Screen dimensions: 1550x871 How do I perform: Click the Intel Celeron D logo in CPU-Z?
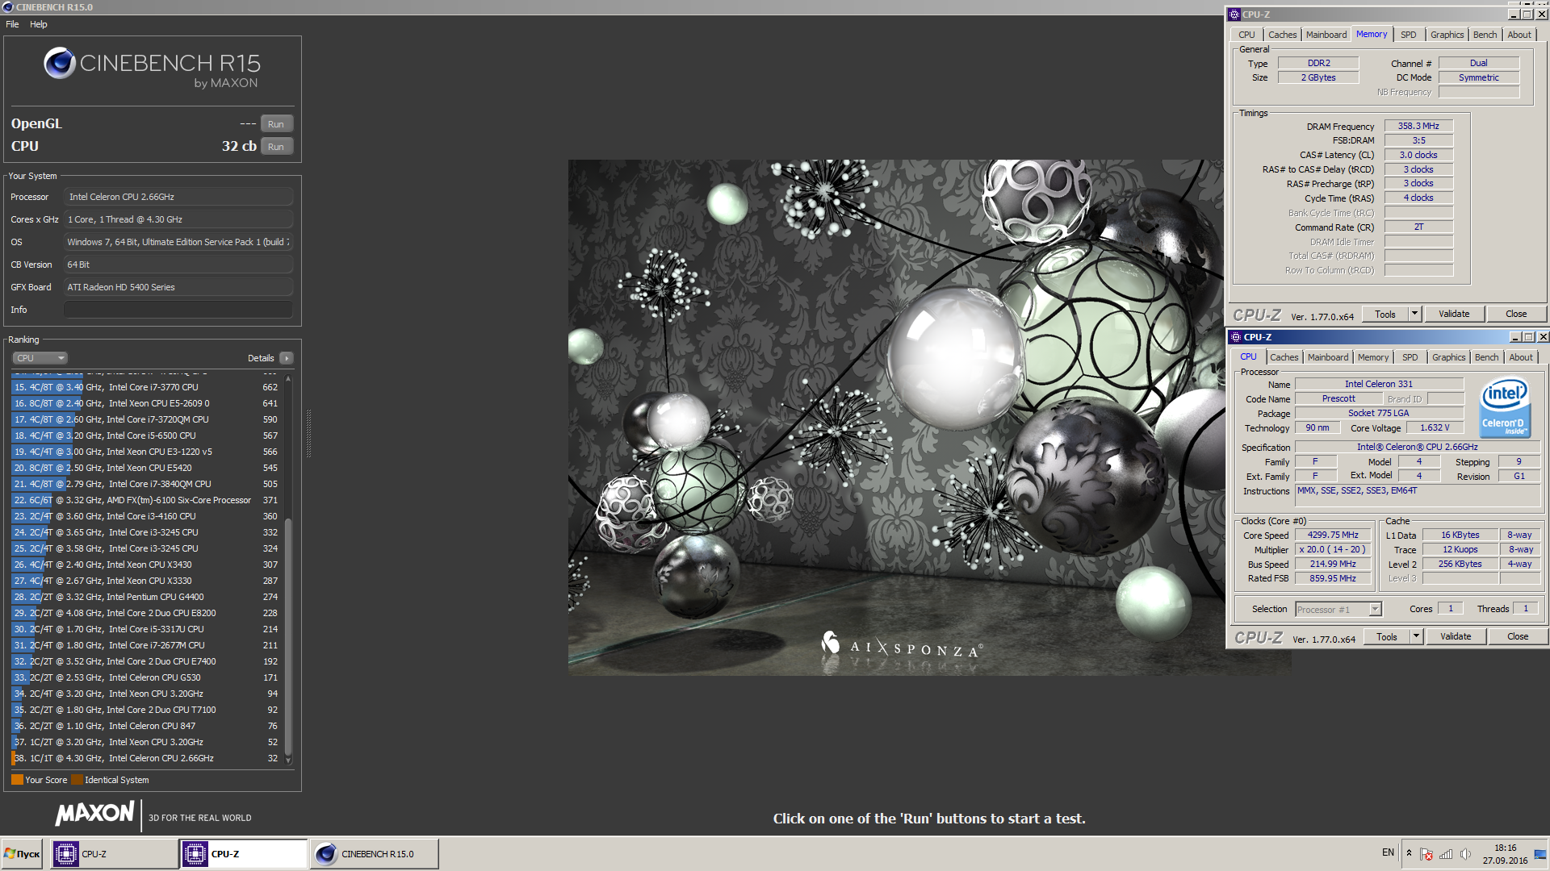[x=1504, y=408]
